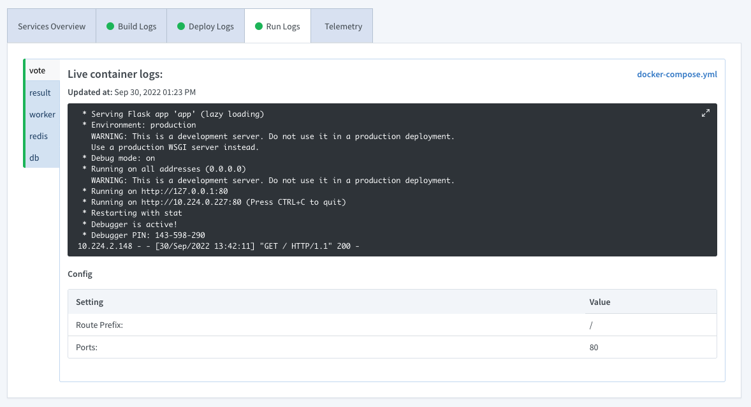751x407 pixels.
Task: Click the 'Serving Flask app' log line
Action: point(173,114)
